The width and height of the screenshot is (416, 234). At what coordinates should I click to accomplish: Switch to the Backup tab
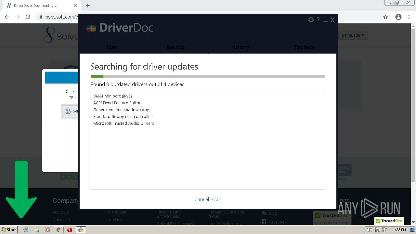coord(175,47)
